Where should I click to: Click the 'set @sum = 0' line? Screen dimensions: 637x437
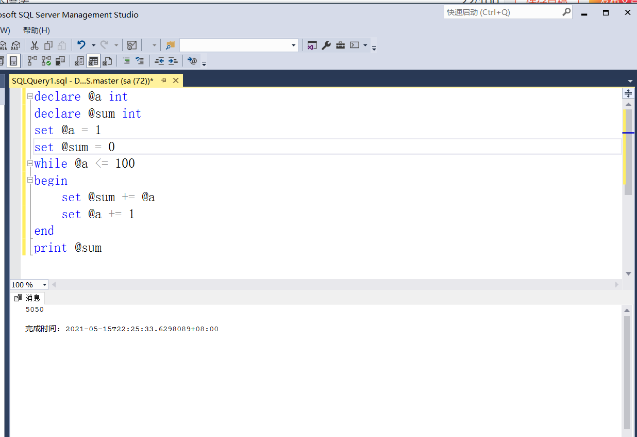click(x=75, y=147)
